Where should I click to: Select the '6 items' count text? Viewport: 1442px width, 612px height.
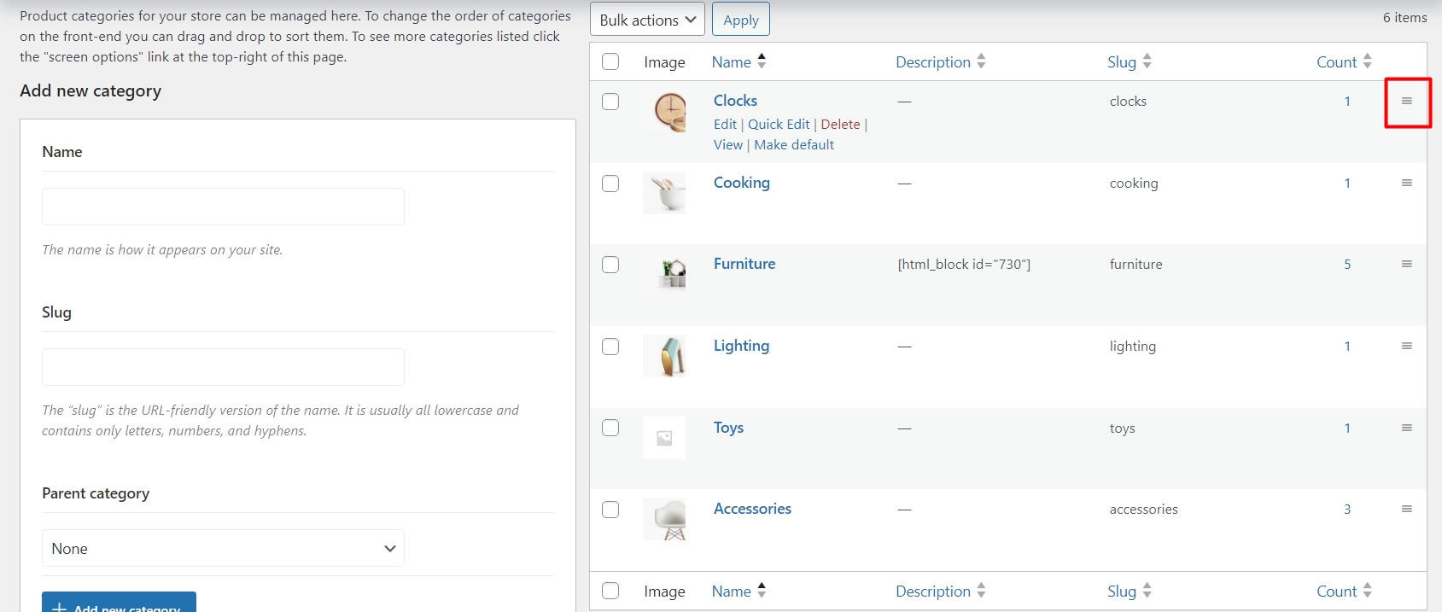tap(1404, 18)
